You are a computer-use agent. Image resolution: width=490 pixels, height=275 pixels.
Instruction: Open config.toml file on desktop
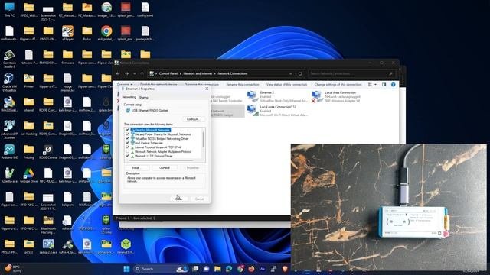pyautogui.click(x=145, y=9)
